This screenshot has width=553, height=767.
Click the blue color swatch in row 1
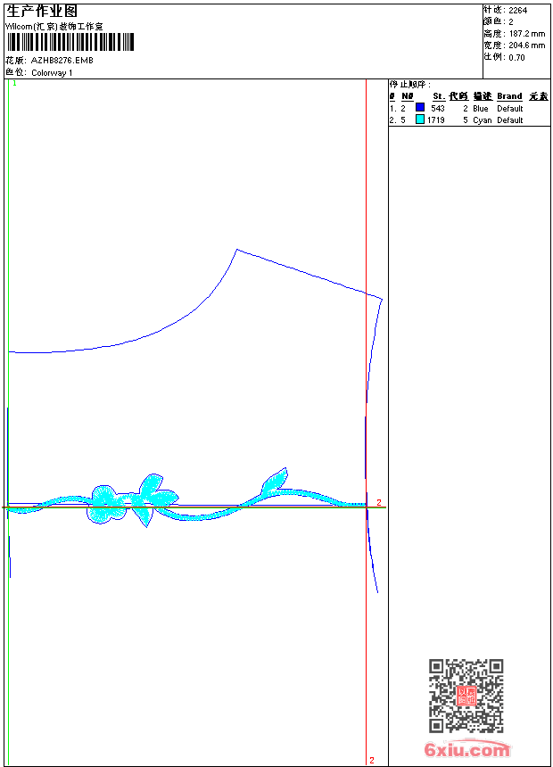420,108
